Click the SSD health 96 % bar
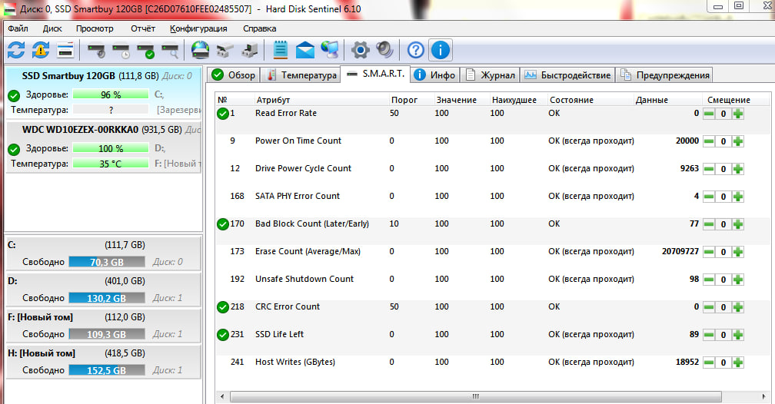 click(111, 94)
